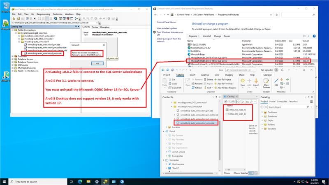Expand Database Servers node in Catalog Tree

13,59
